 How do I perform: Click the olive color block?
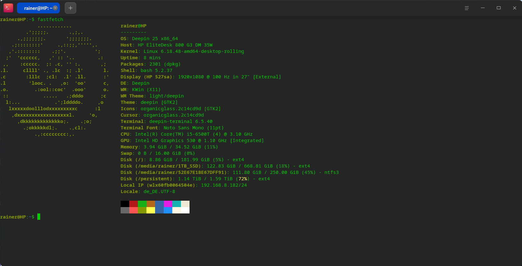tap(142, 210)
